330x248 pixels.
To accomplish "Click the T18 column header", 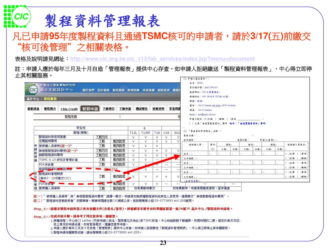I will click(157, 133).
